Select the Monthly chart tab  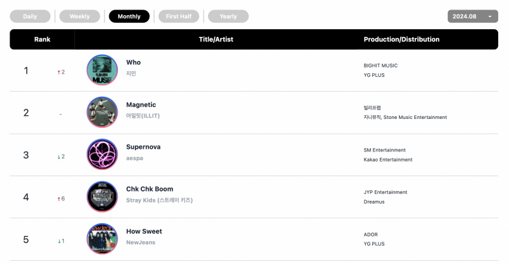click(129, 17)
